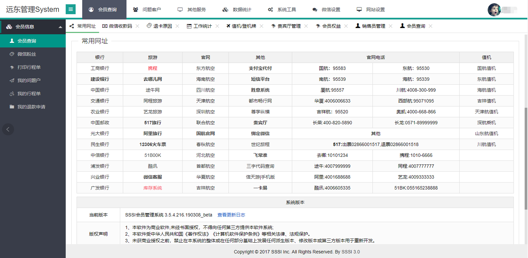The image size is (528, 258).
Task: Toggle the hamburger sidebar menu button
Action: click(71, 9)
